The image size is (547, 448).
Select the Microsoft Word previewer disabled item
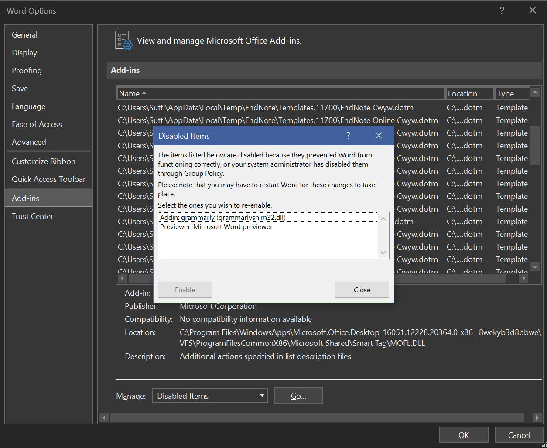click(x=268, y=227)
